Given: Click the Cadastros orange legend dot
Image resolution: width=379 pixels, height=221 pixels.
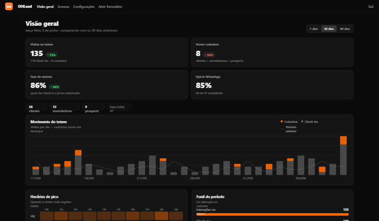Looking at the screenshot, I should pos(282,122).
